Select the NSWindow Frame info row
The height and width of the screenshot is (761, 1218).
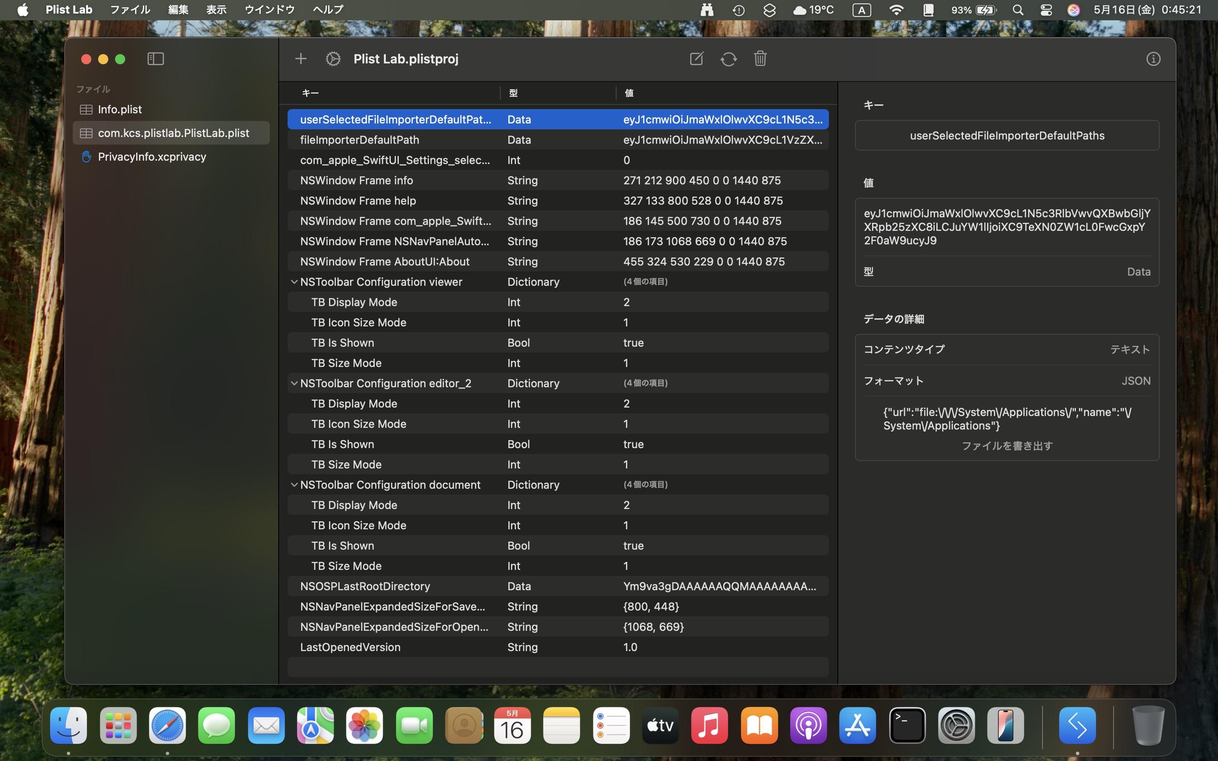(x=558, y=180)
